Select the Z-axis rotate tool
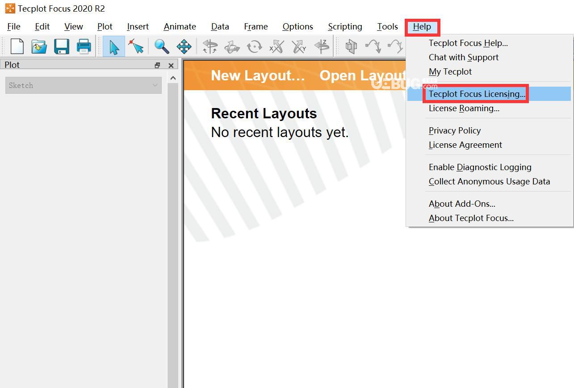This screenshot has height=388, width=574. [x=321, y=46]
